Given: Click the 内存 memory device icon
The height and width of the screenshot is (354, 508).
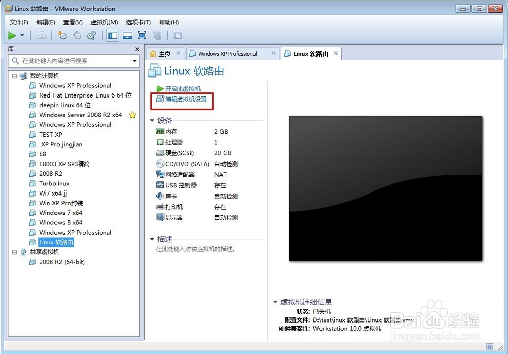Looking at the screenshot, I should [x=160, y=131].
